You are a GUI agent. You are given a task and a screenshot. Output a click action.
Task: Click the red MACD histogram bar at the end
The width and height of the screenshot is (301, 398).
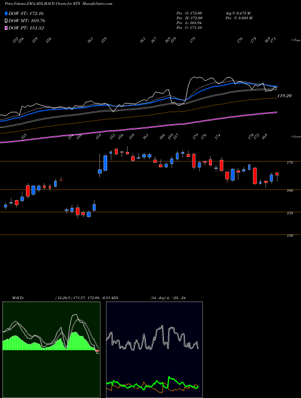pyautogui.click(x=98, y=351)
